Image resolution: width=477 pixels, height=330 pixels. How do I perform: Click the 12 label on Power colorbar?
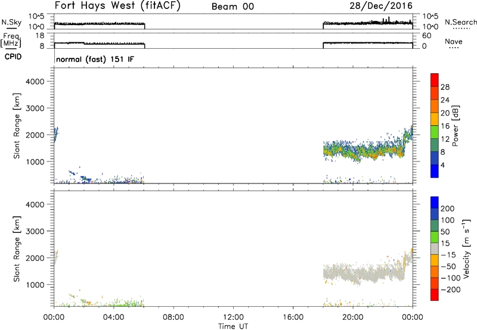(x=445, y=139)
